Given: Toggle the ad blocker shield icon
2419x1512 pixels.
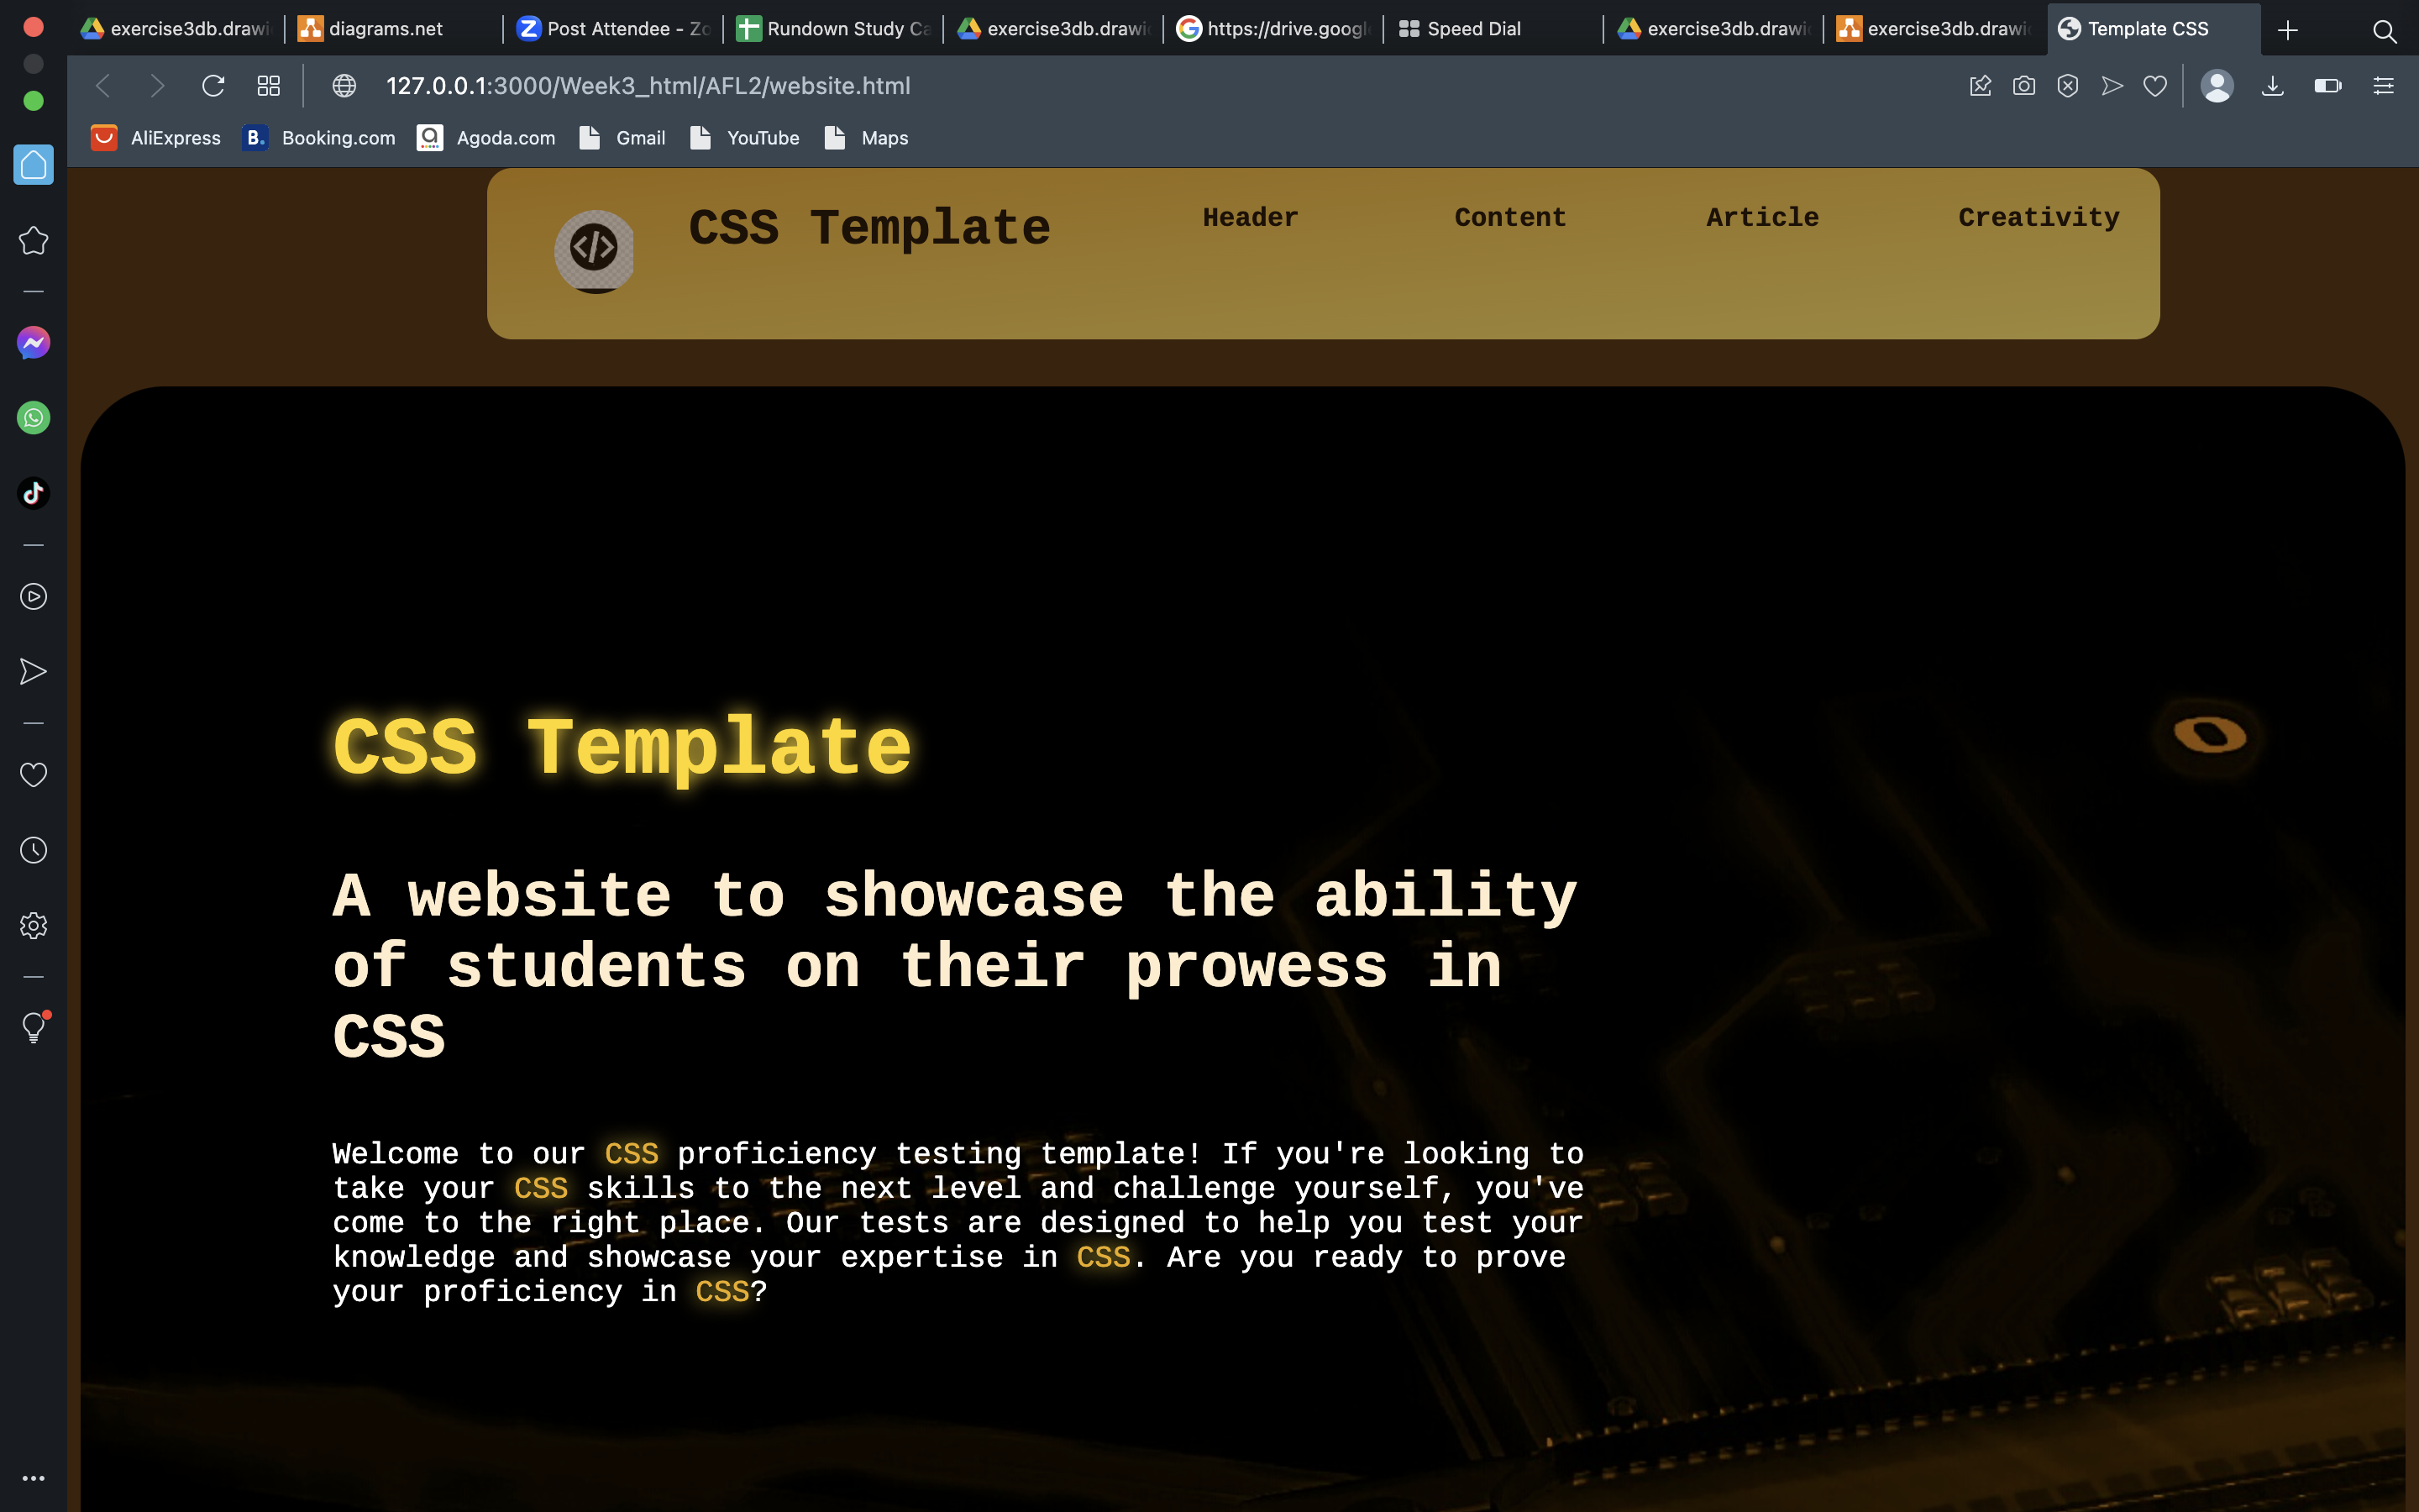Looking at the screenshot, I should pyautogui.click(x=2067, y=86).
